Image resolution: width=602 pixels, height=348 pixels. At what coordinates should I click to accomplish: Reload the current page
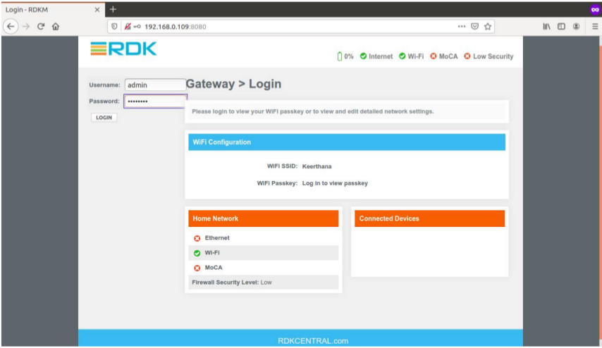click(x=41, y=26)
